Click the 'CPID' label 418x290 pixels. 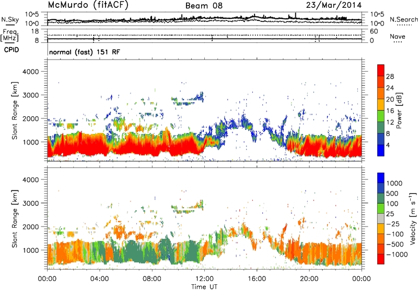click(11, 50)
